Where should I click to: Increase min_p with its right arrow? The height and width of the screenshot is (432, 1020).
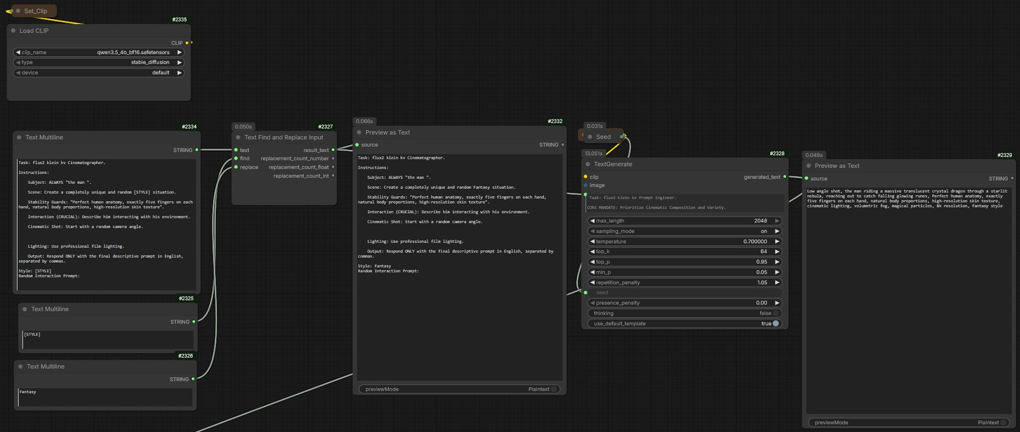(776, 272)
